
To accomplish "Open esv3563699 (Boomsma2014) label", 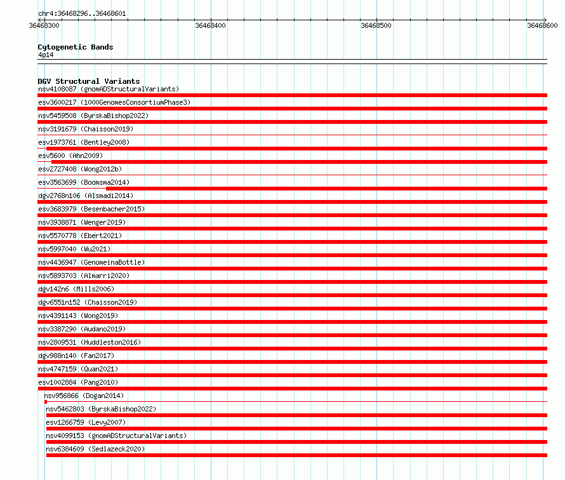I will tap(84, 182).
